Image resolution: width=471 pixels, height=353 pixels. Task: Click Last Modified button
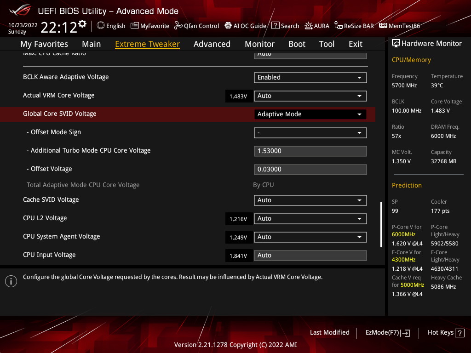click(x=329, y=333)
